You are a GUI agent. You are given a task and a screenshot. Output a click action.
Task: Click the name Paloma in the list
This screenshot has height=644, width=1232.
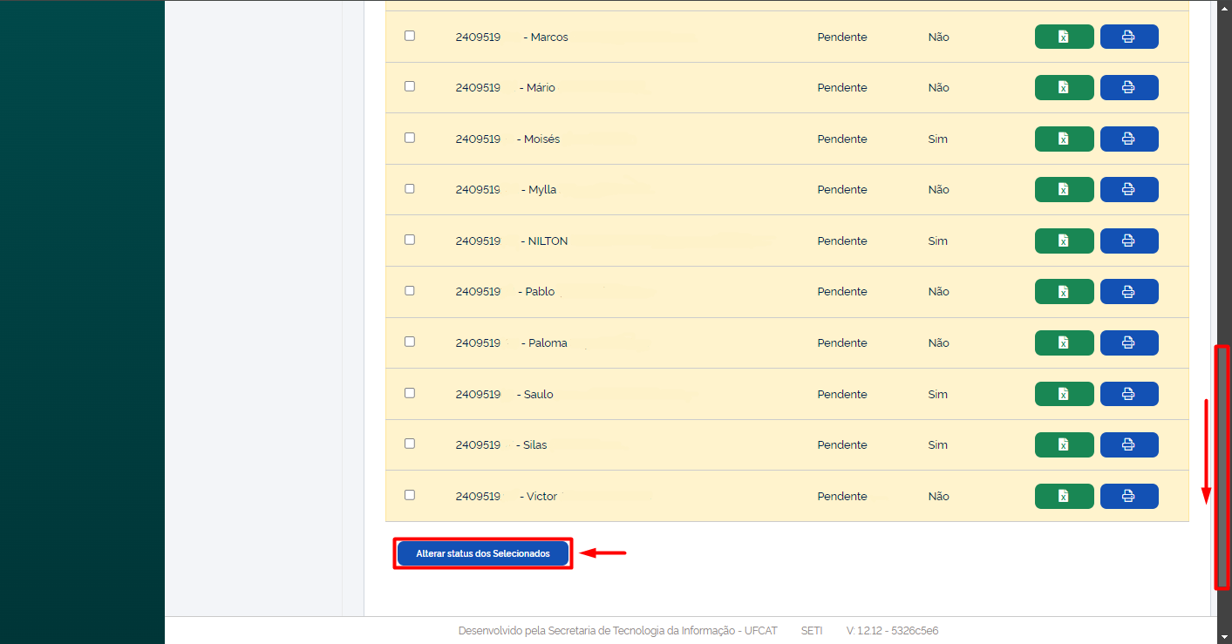(548, 343)
